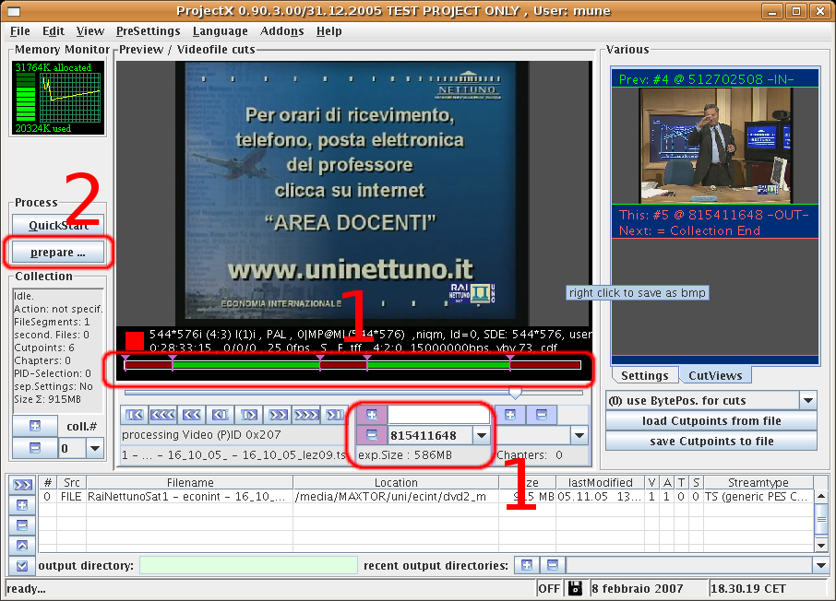Click the Streamtype column header
836x601 pixels.
758,483
